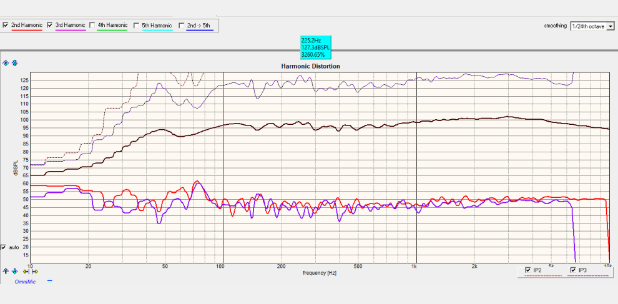Screen dimensions: 618x304
Task: Uncheck the 2nd Harmonic checkbox
Action: 6,25
